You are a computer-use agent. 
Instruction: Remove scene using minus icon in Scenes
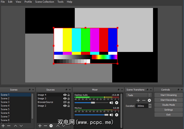pyautogui.click(x=9, y=126)
